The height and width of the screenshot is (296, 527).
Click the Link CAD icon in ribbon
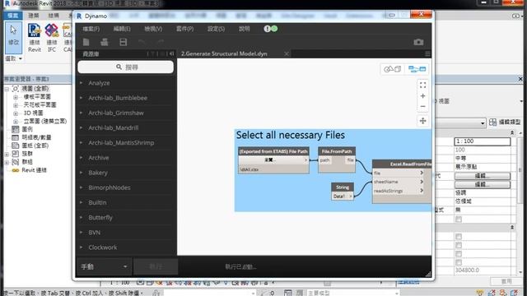coord(68,38)
